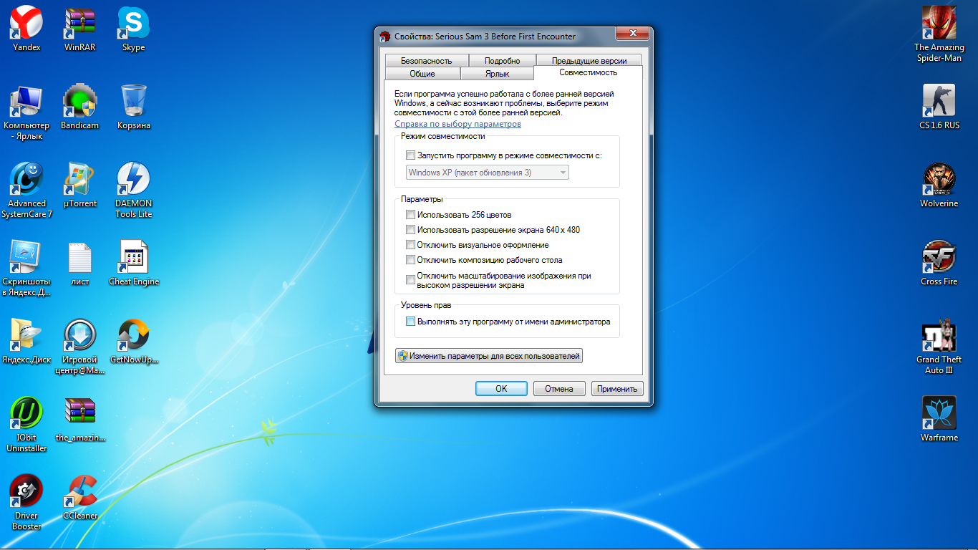Switch to the Безопасность tab

(426, 61)
